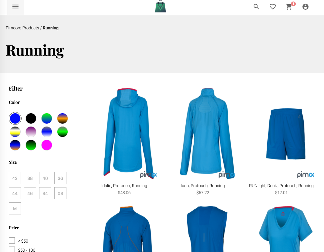Click the blue running shorts image

(x=285, y=133)
